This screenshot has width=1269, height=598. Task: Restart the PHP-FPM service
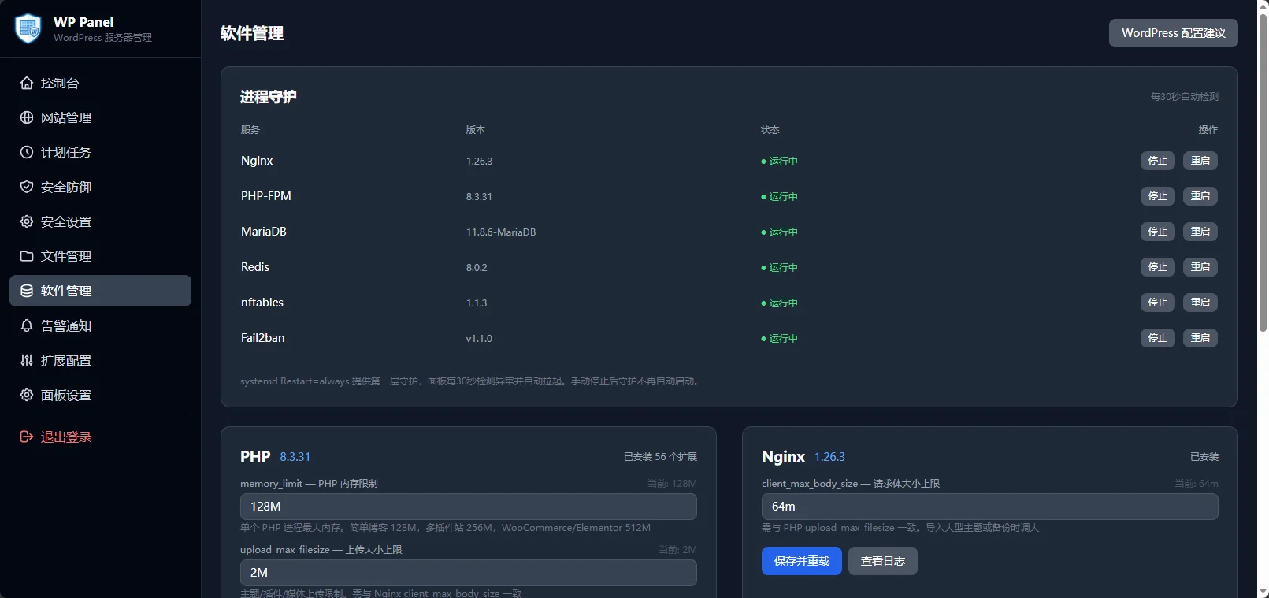pos(1200,196)
